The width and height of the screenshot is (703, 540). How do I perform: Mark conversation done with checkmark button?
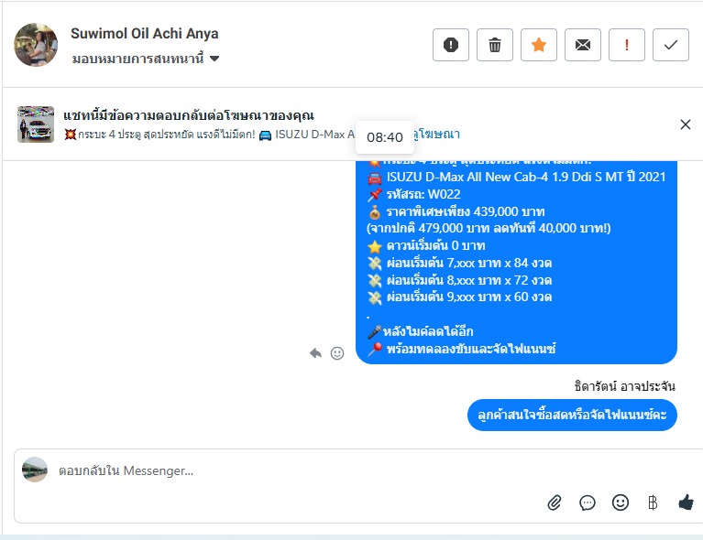670,45
